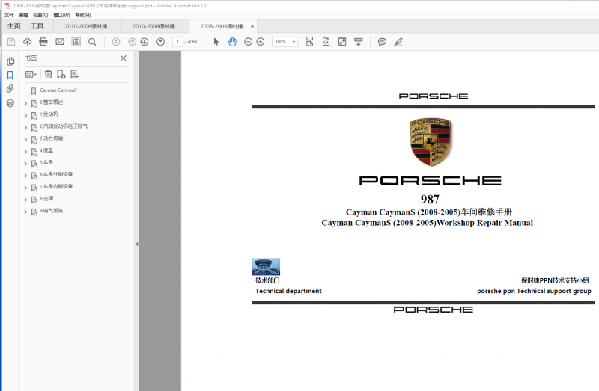This screenshot has width=599, height=391.
Task: Expand the 0 整车概述 bookmark
Action: pyautogui.click(x=25, y=103)
